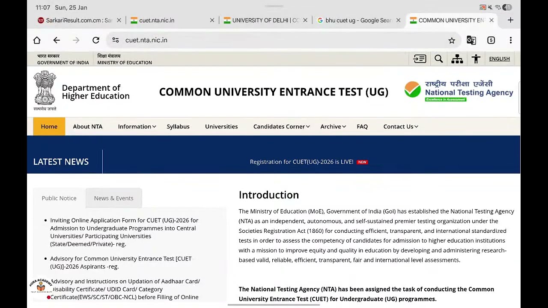Go back using the back arrow
This screenshot has height=308, width=548.
click(57, 40)
